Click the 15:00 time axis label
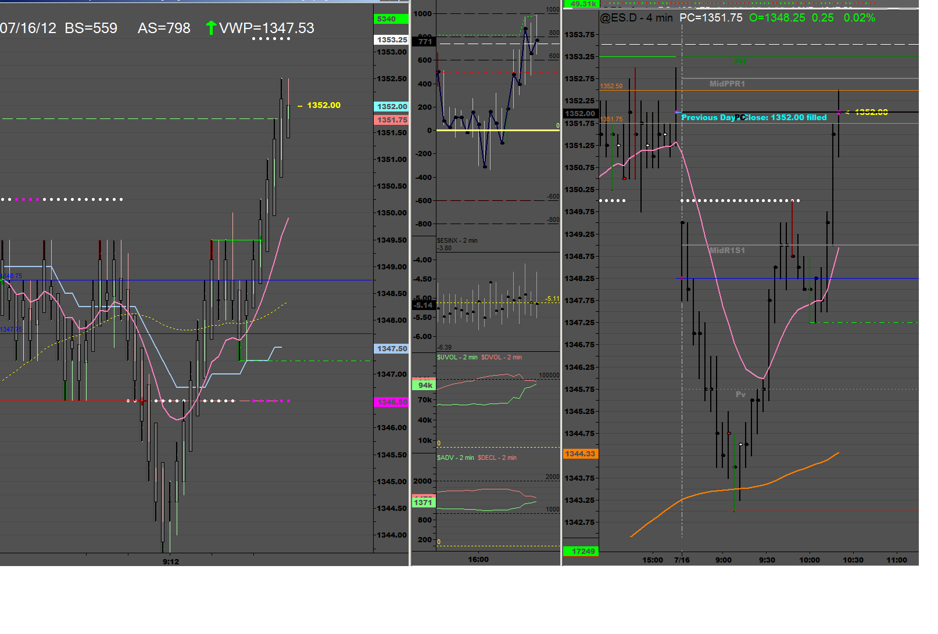938x634 pixels. point(653,560)
